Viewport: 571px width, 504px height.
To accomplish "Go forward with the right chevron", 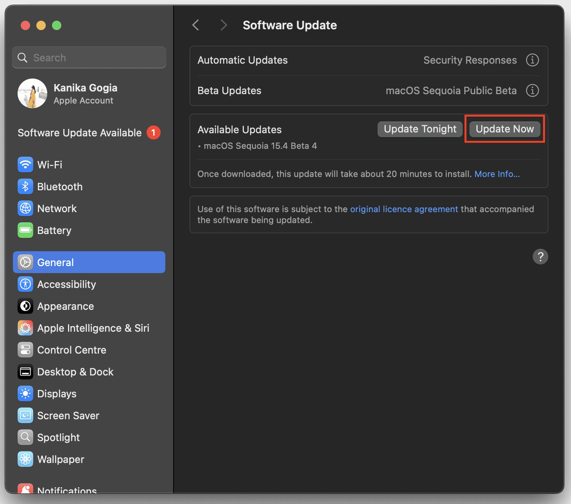I will (224, 25).
